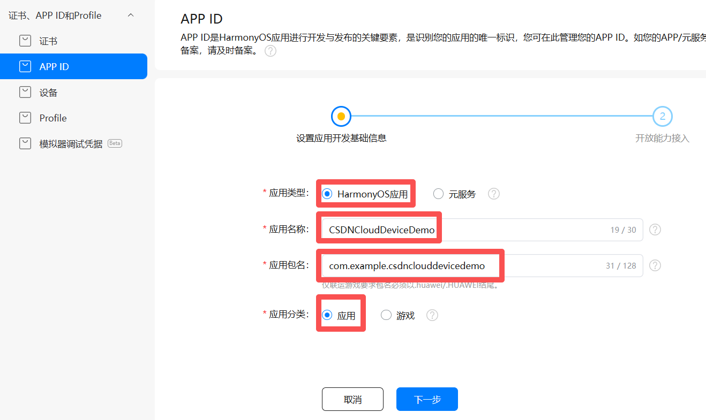This screenshot has width=706, height=420.
Task: Select the APP ID sidebar item
Action: 73,66
